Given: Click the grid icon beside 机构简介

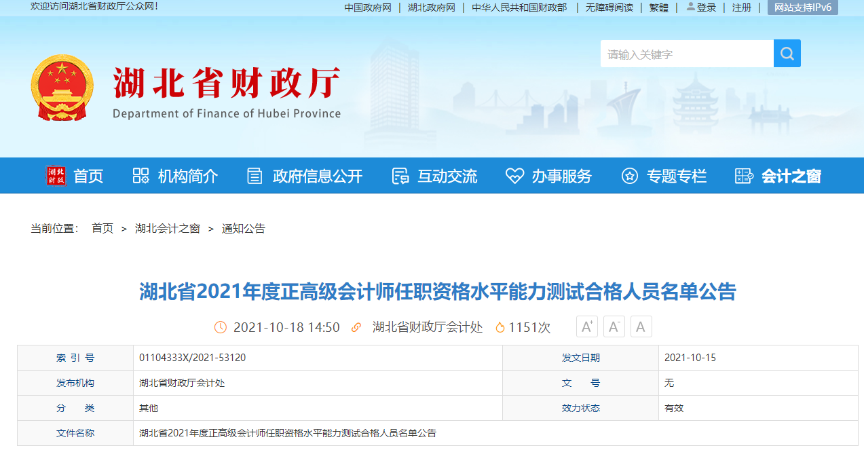Looking at the screenshot, I should 140,175.
